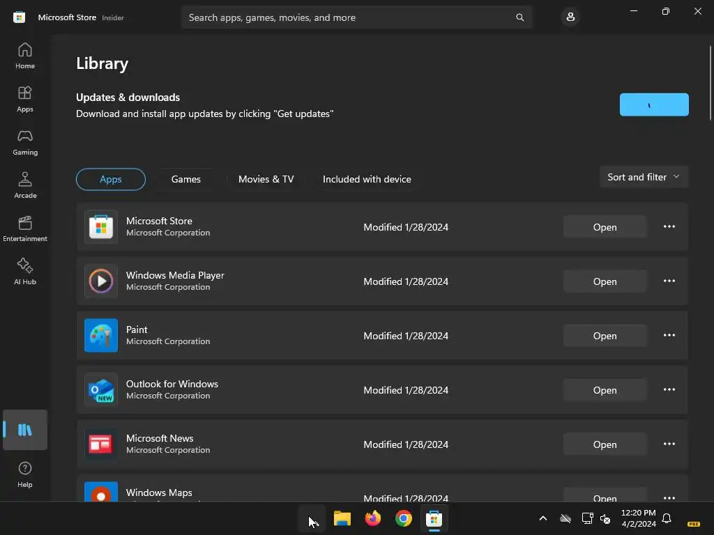Open the Gaming section
This screenshot has height=535, width=714.
tap(25, 142)
